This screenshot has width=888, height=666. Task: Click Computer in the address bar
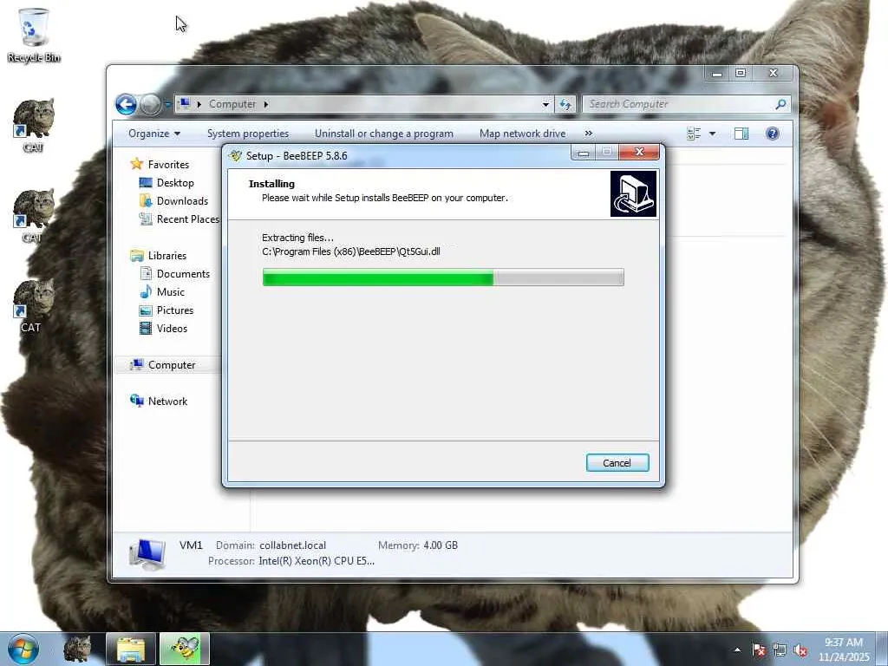tap(232, 104)
